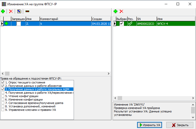Enable "5. Чтение конфигурации" permission
Image resolution: width=196 pixels, height=129 pixels.
tap(3, 96)
